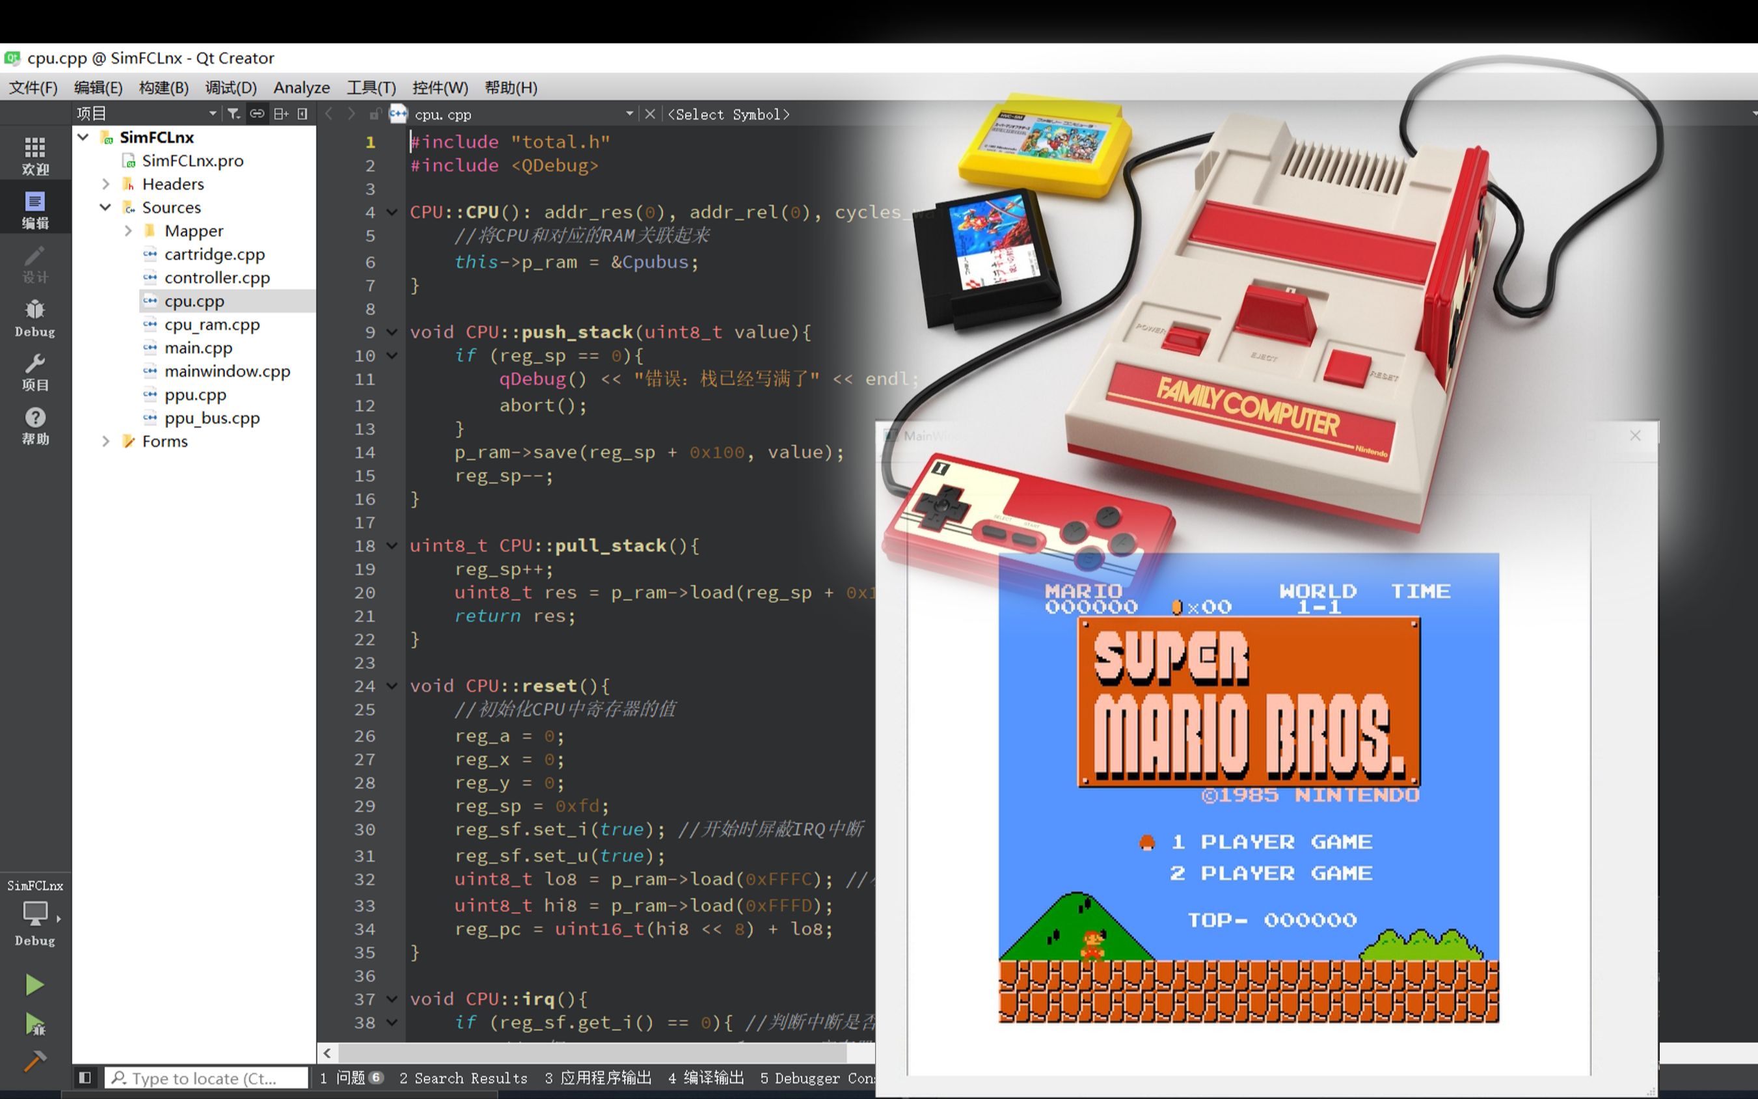Click scroll-left arrow of editor scrollbar
The height and width of the screenshot is (1099, 1758).
pyautogui.click(x=327, y=1053)
